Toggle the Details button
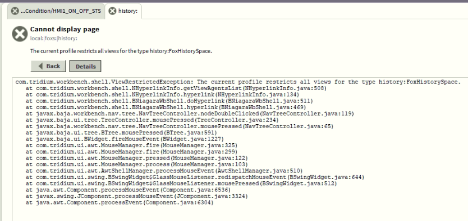 [85, 67]
